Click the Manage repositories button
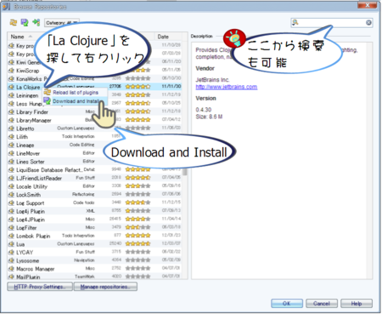 105,287
